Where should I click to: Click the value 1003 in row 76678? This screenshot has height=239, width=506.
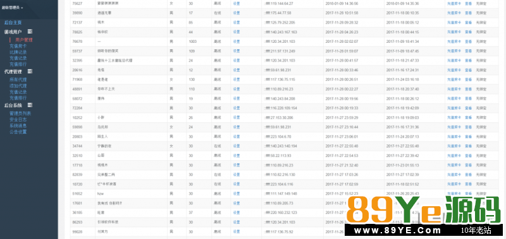pyautogui.click(x=193, y=42)
